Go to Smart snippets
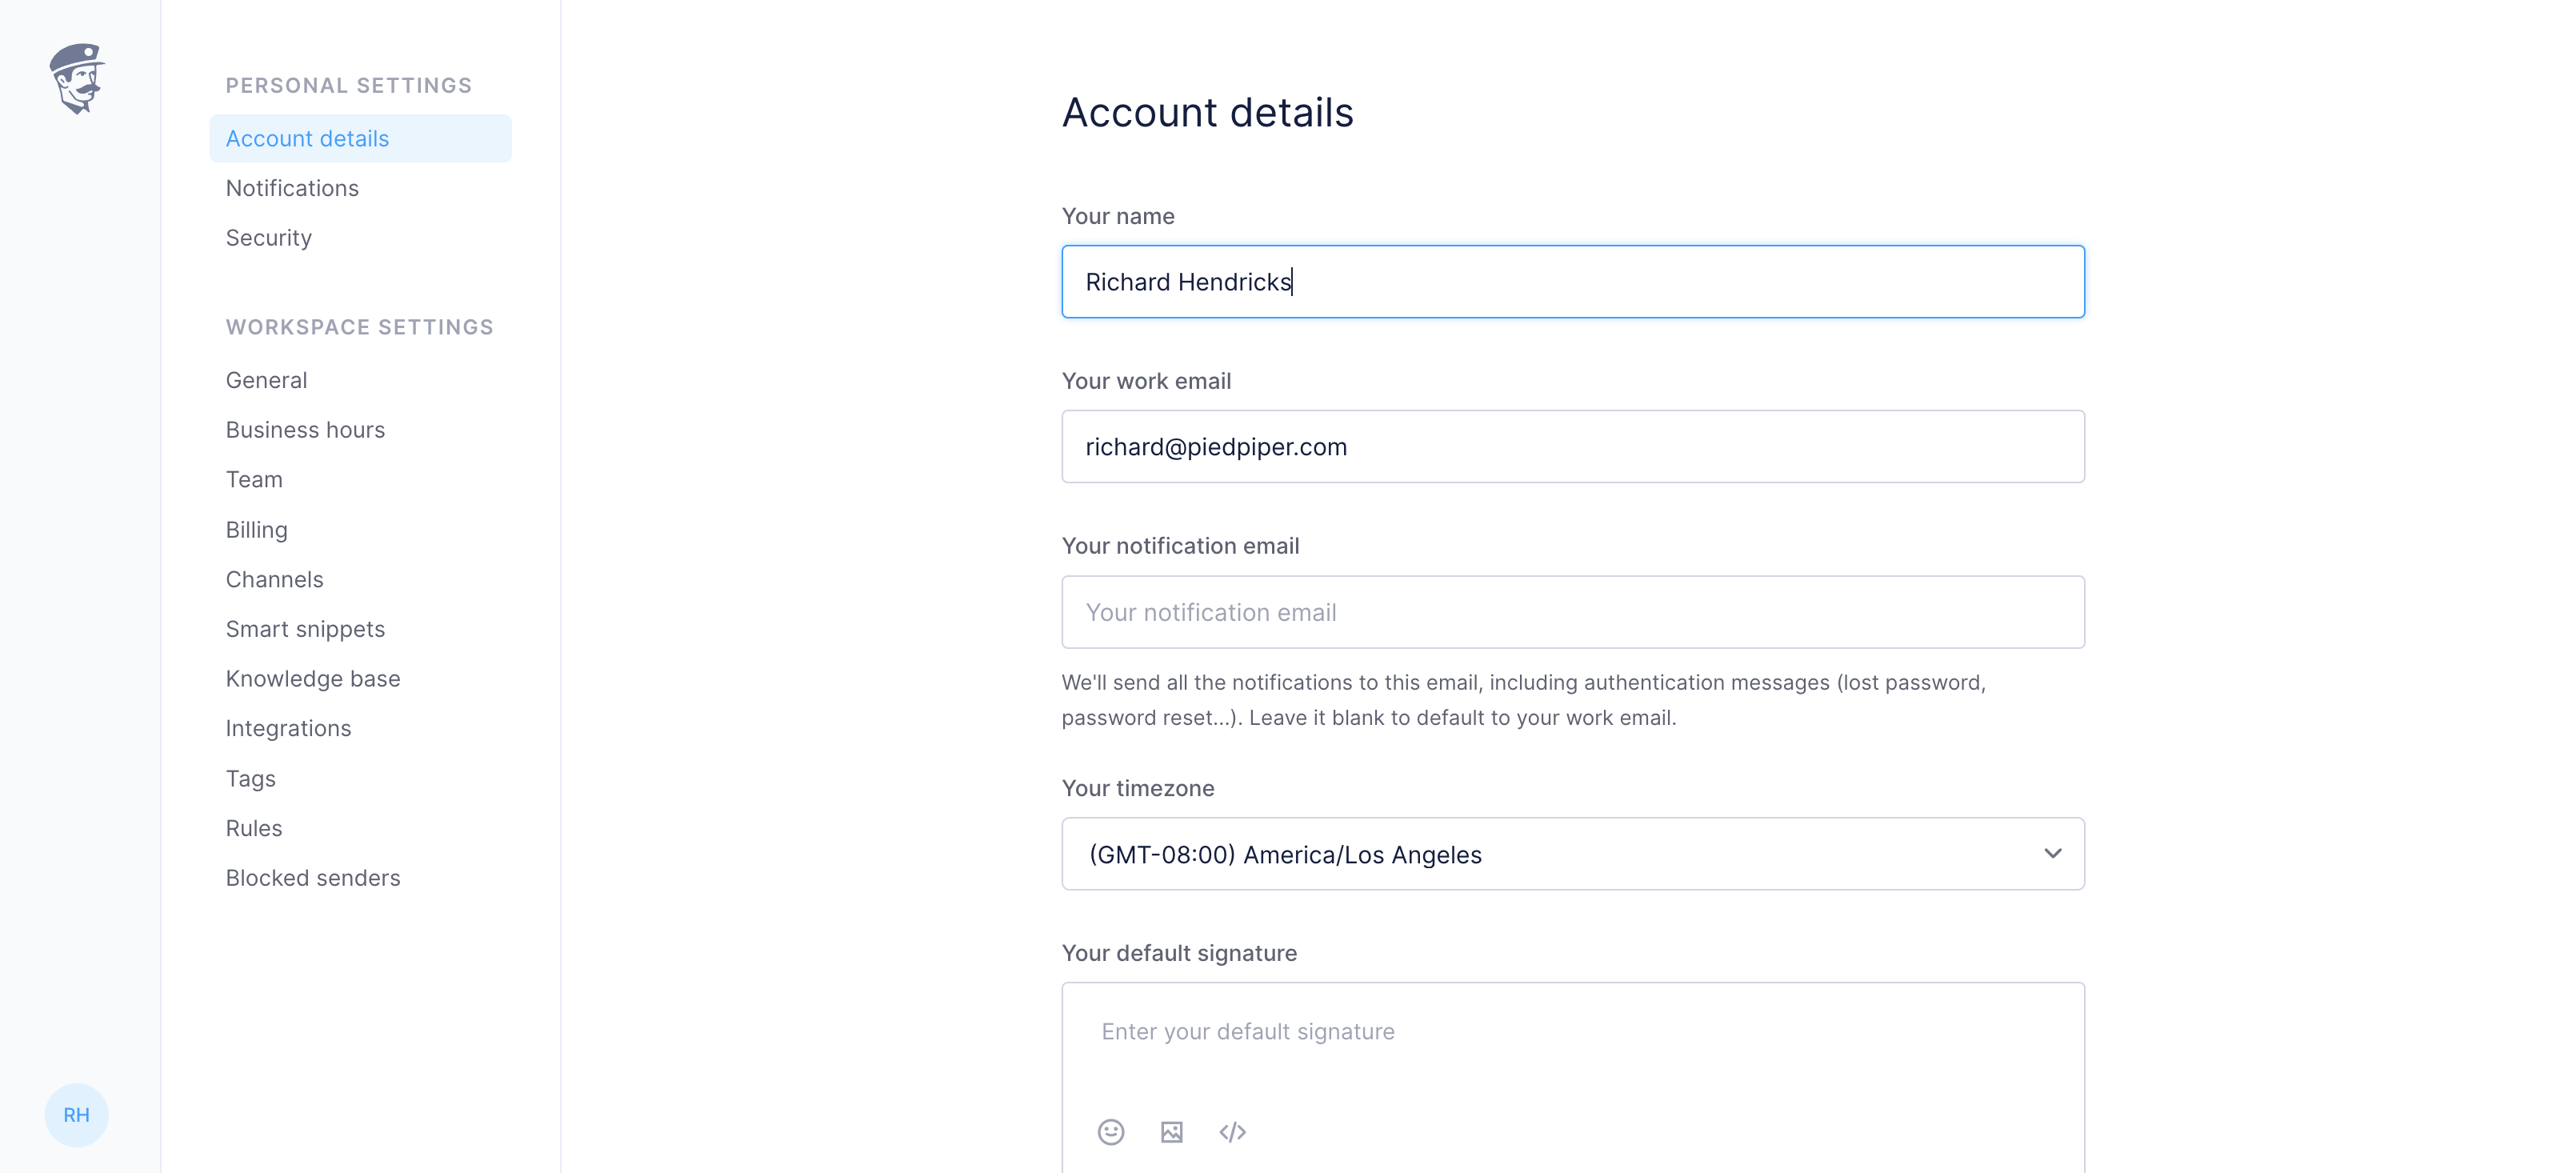The image size is (2576, 1173). 305,629
